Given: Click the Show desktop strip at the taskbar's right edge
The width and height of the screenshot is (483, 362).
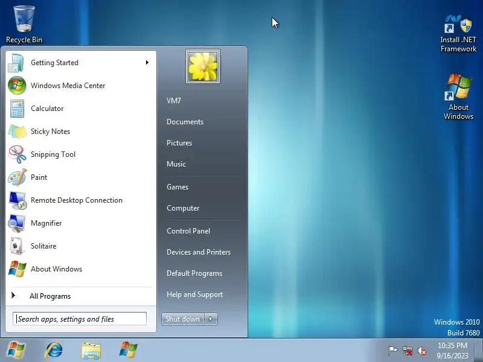Looking at the screenshot, I should click(479, 351).
